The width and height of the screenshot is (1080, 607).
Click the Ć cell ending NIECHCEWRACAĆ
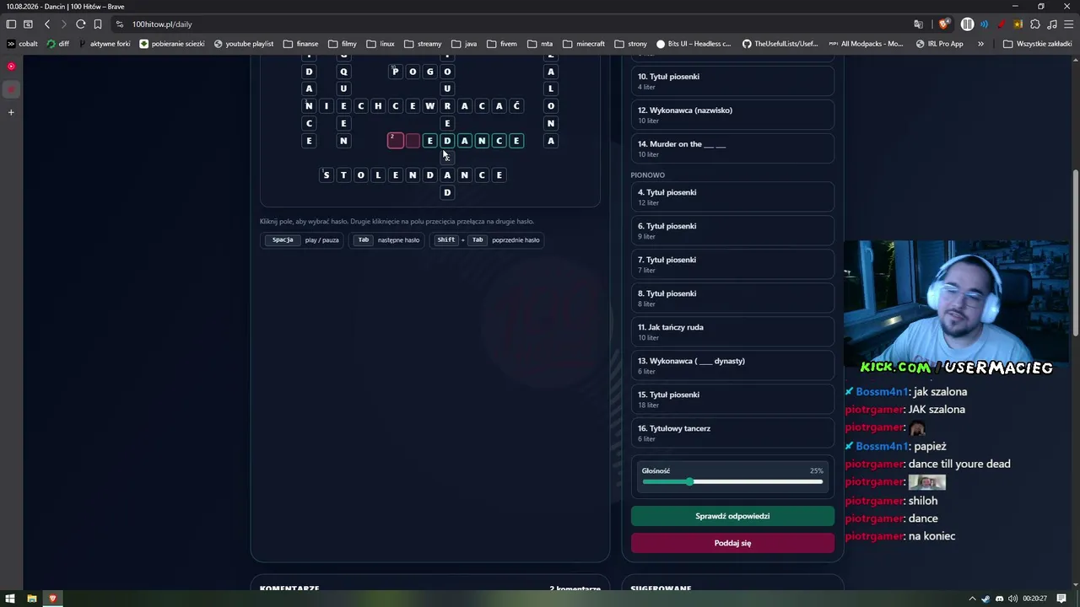[x=516, y=106]
